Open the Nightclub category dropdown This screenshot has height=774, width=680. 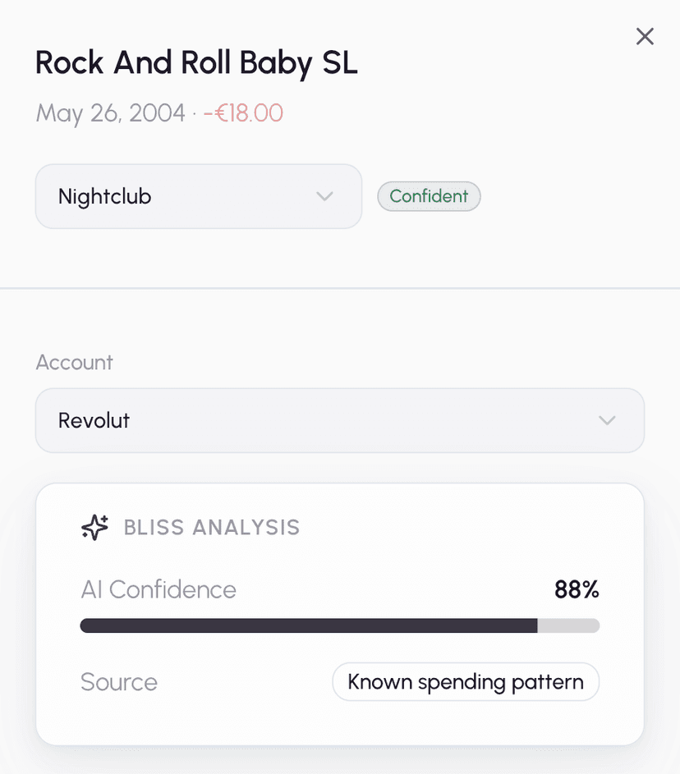coord(198,197)
